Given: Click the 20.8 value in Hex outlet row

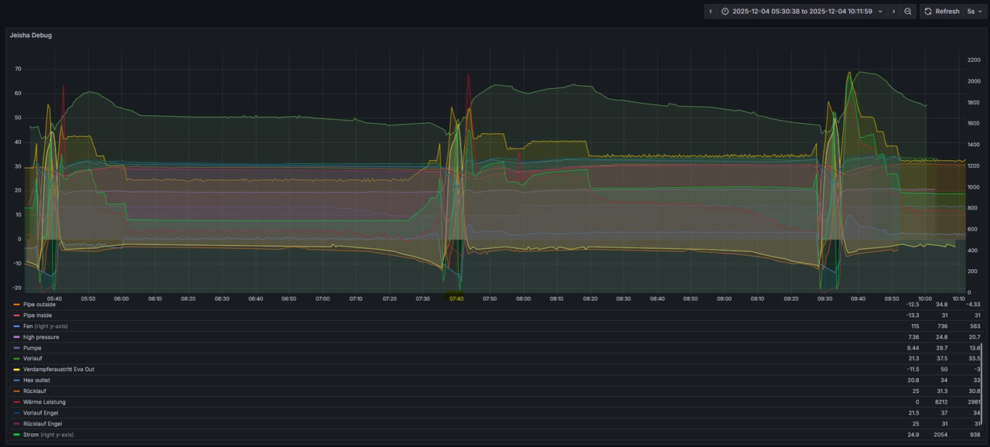Looking at the screenshot, I should click(x=913, y=380).
